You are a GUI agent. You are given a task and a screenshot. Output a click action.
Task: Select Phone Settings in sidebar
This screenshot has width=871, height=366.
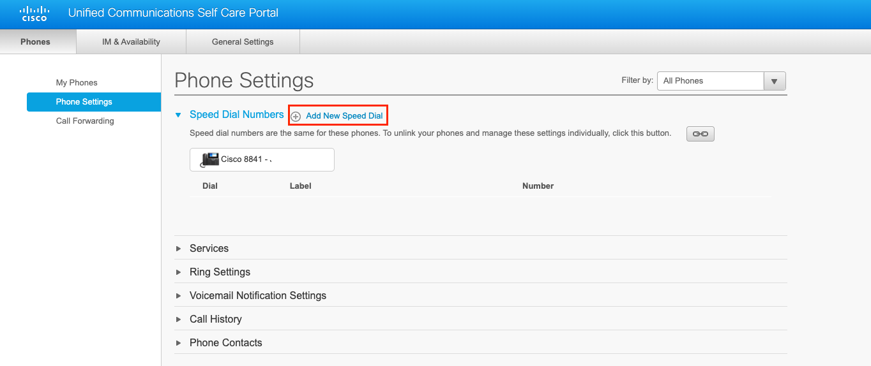tap(84, 101)
